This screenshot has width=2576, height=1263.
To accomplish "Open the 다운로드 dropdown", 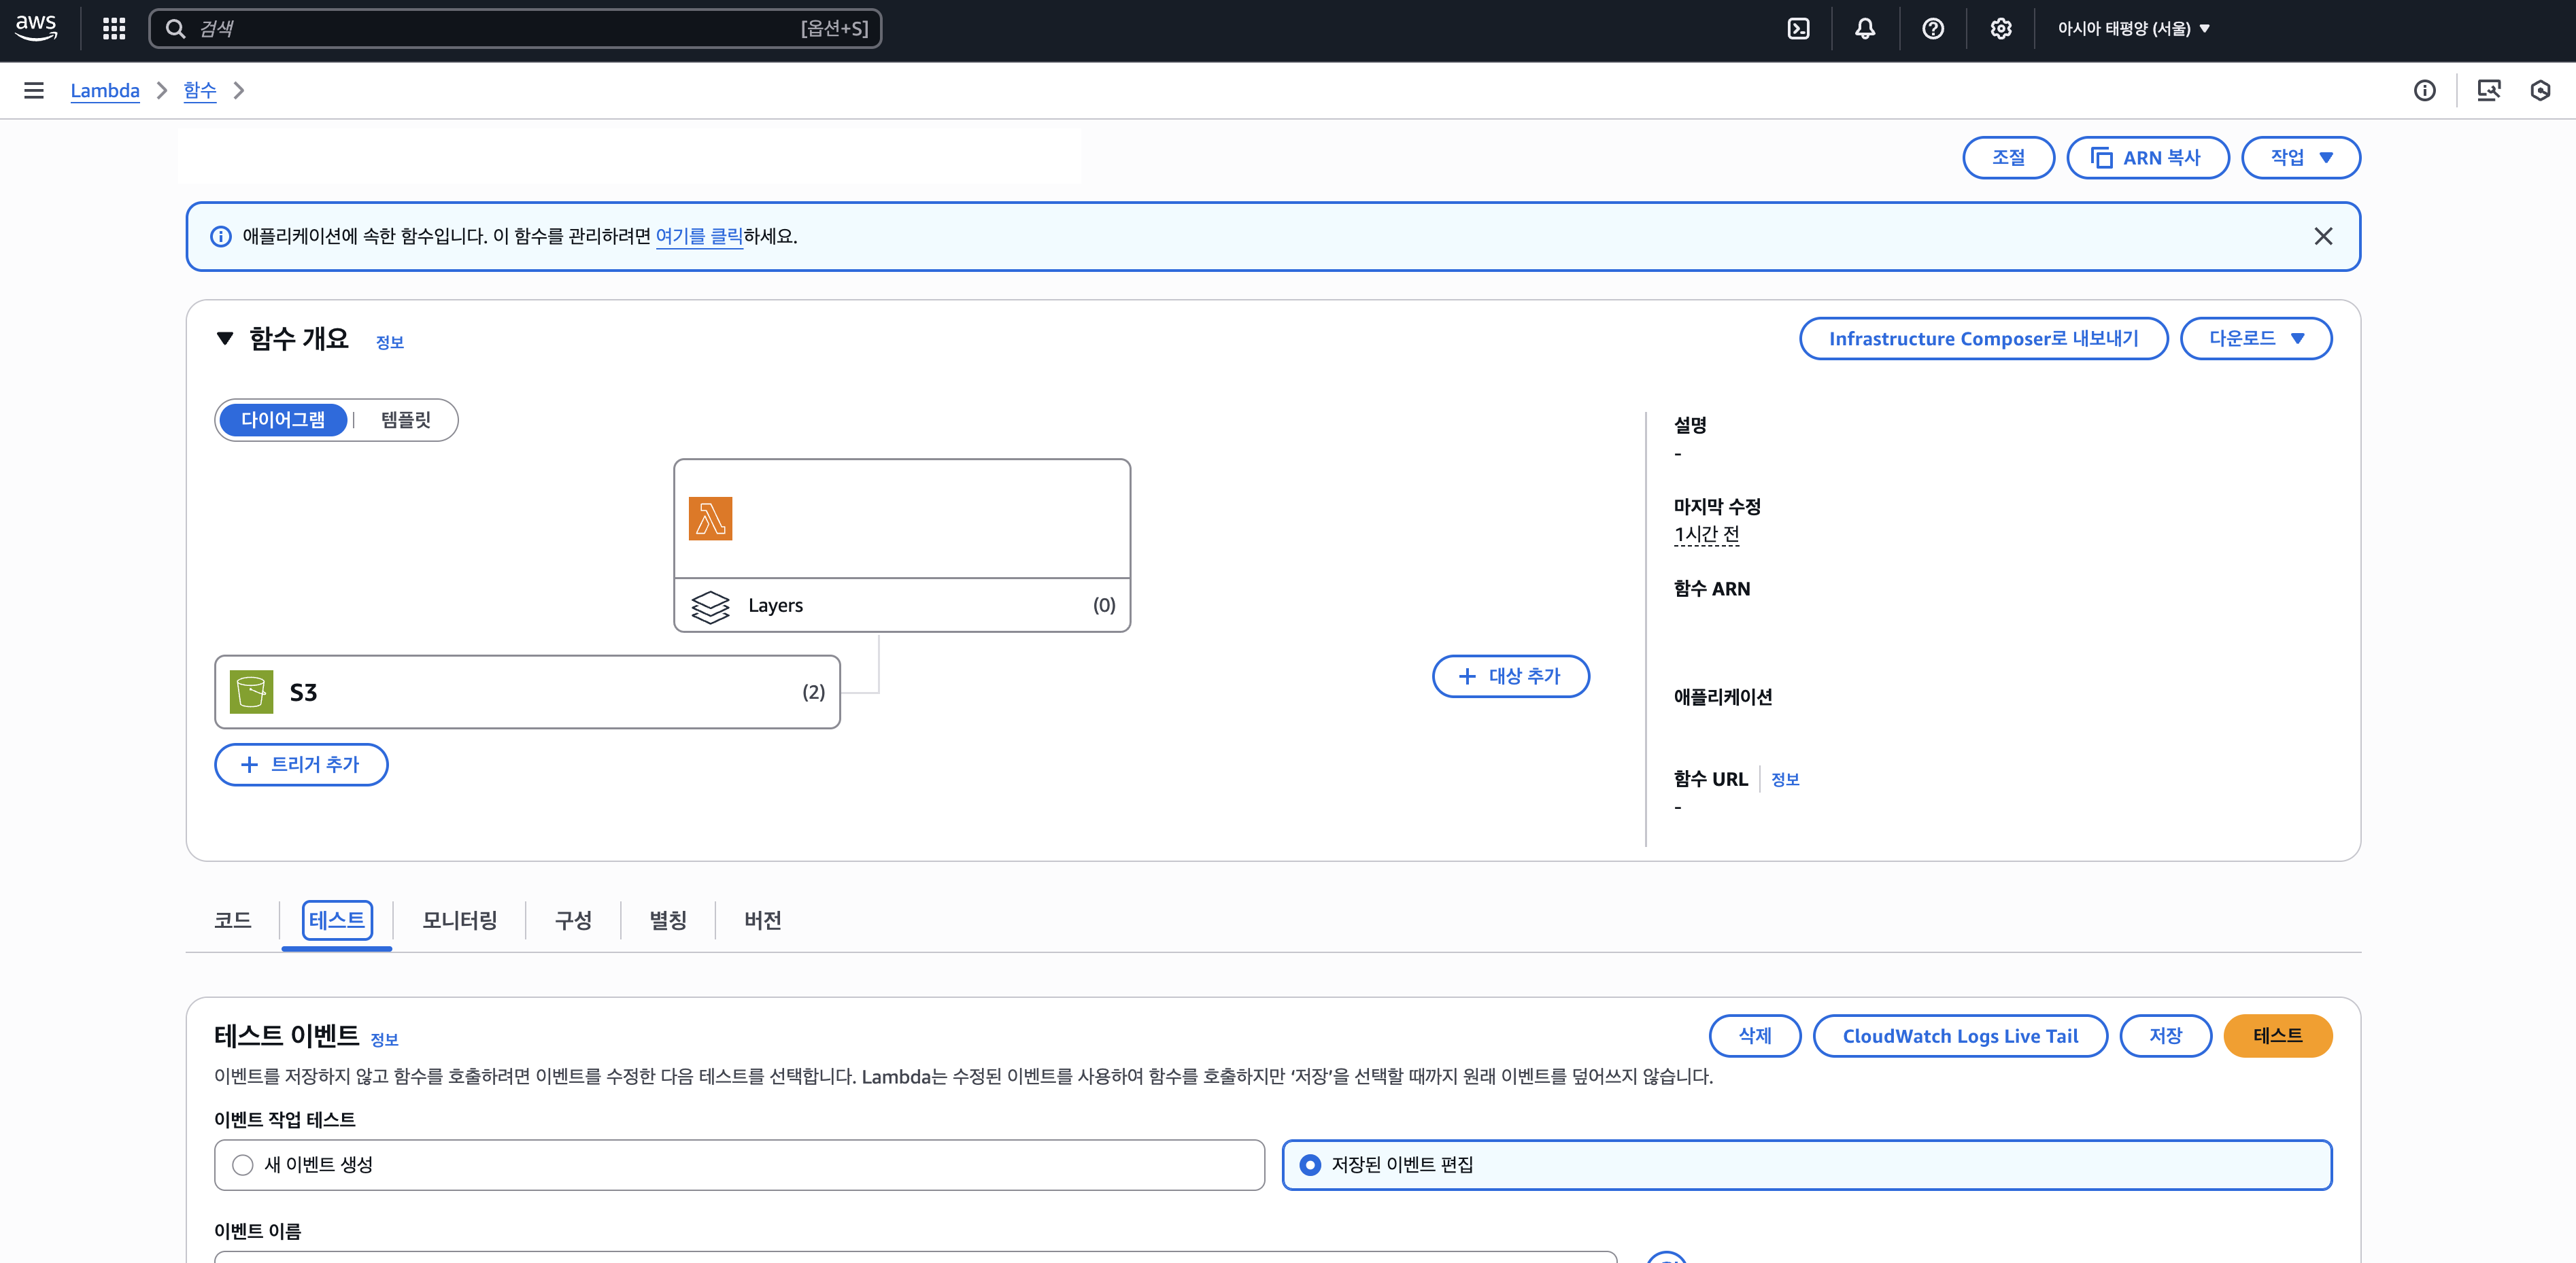I will (2256, 339).
